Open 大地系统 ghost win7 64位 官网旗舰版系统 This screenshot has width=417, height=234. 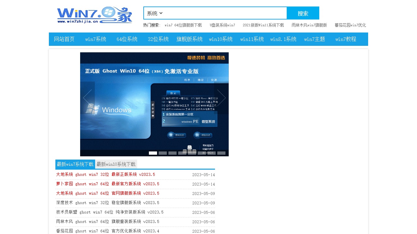(x=108, y=193)
